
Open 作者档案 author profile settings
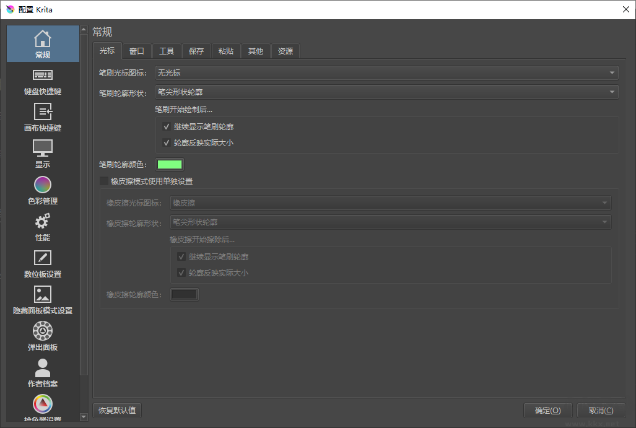[43, 375]
